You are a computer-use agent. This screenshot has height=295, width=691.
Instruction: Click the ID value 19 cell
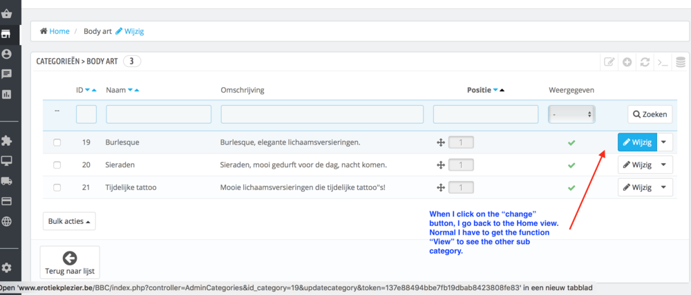[86, 142]
